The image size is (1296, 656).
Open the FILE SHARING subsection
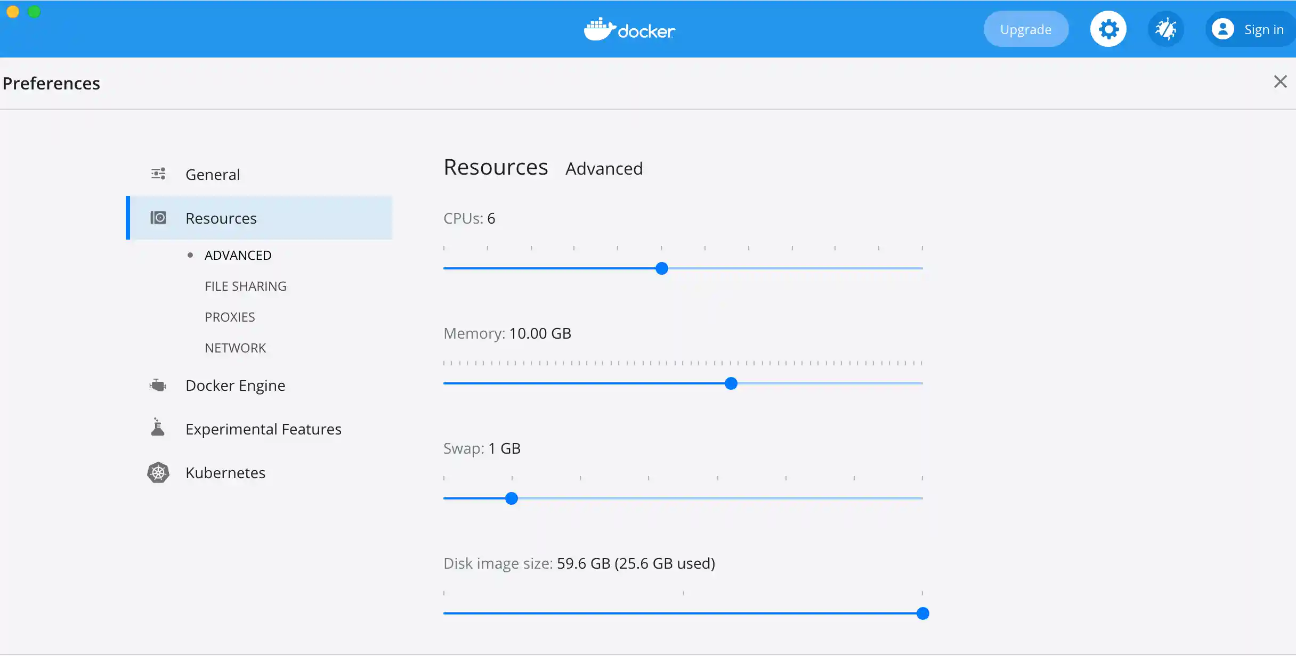coord(245,286)
